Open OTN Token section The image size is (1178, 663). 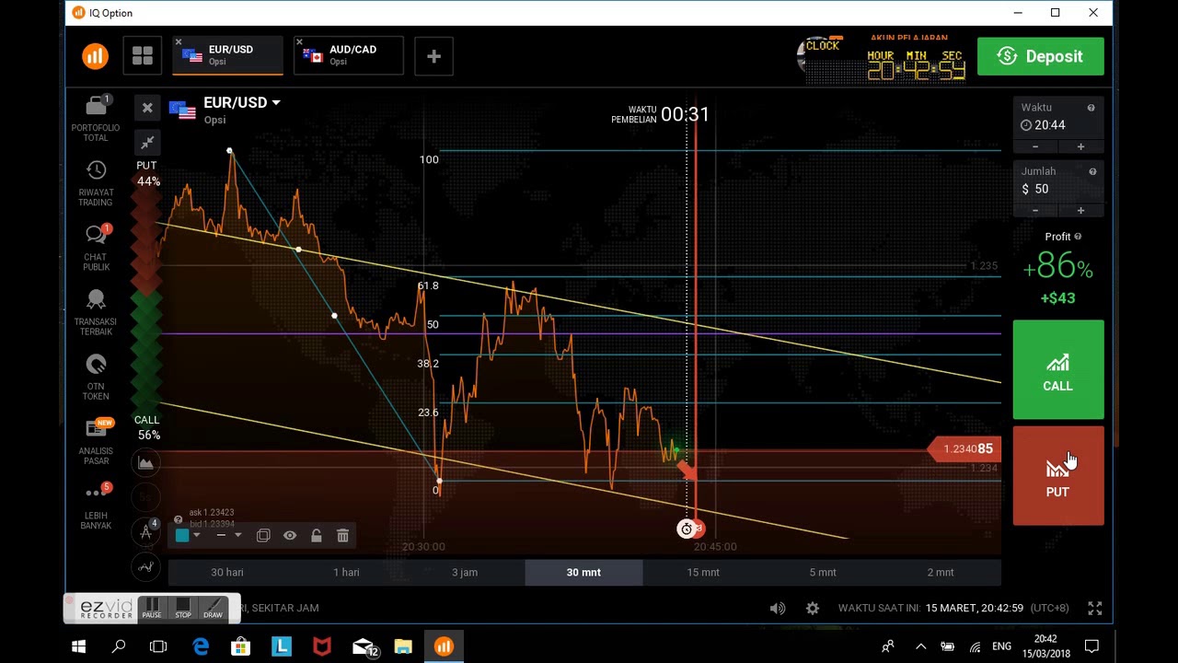tap(96, 378)
